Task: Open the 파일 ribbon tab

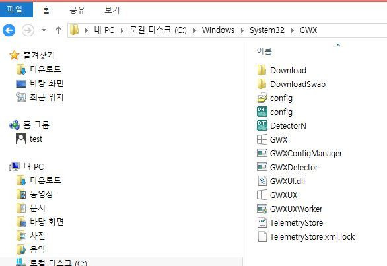Action: point(16,9)
